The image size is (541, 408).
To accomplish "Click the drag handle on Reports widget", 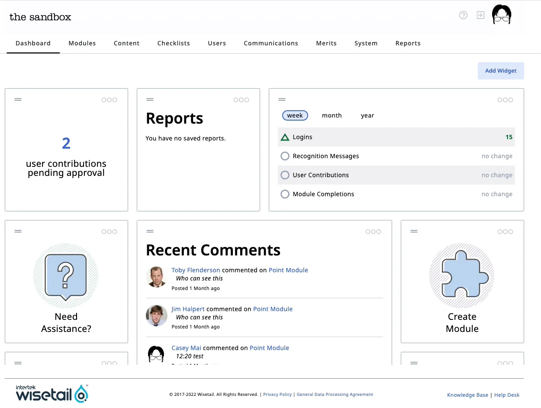I will coord(150,99).
